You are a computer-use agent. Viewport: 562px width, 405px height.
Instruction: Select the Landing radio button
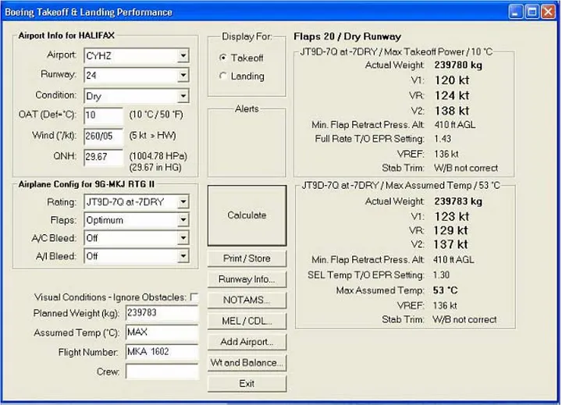[223, 76]
